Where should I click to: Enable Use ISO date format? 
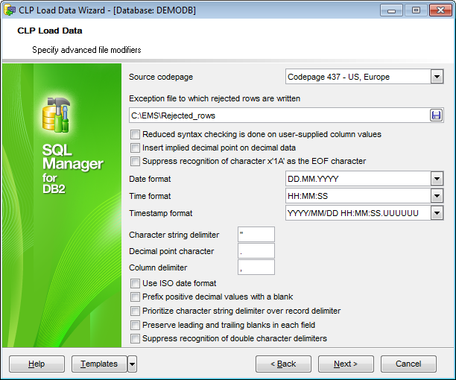point(135,284)
